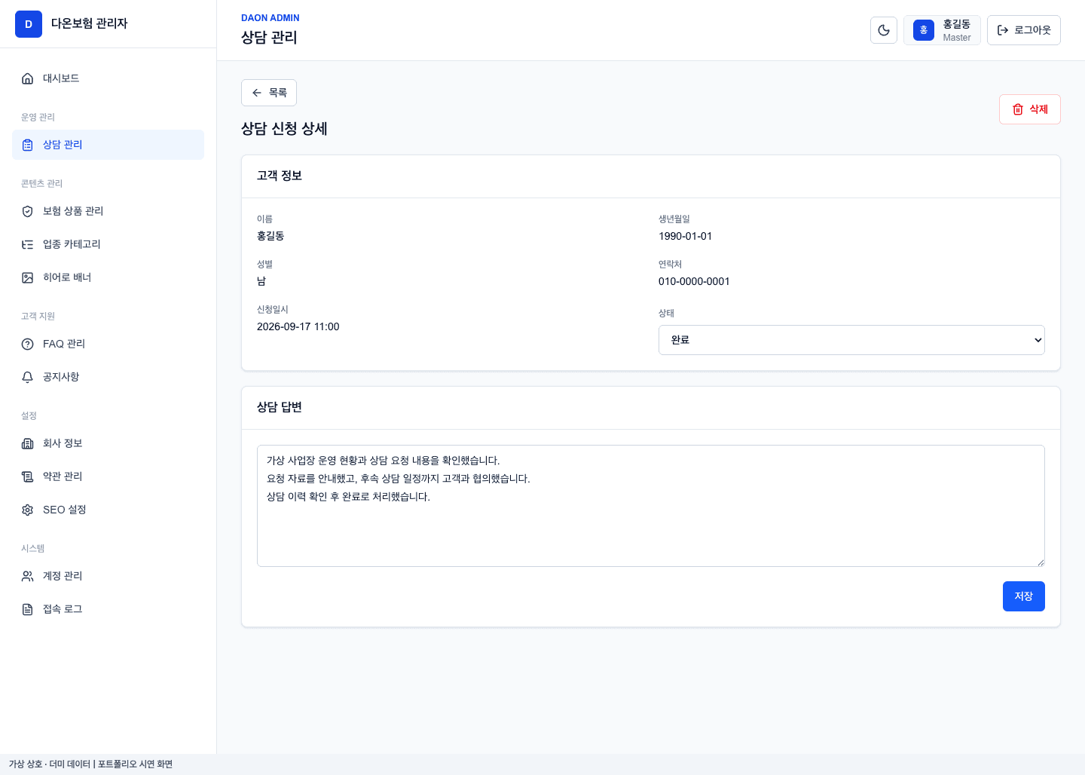Click the resize handle of the answer textarea

pyautogui.click(x=1041, y=562)
